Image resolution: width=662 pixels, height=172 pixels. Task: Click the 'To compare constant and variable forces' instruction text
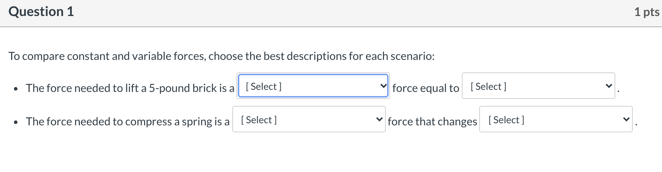tap(221, 56)
